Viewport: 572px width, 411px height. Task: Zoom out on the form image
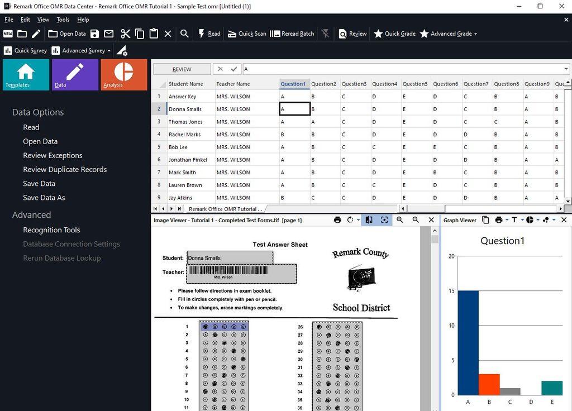(416, 220)
